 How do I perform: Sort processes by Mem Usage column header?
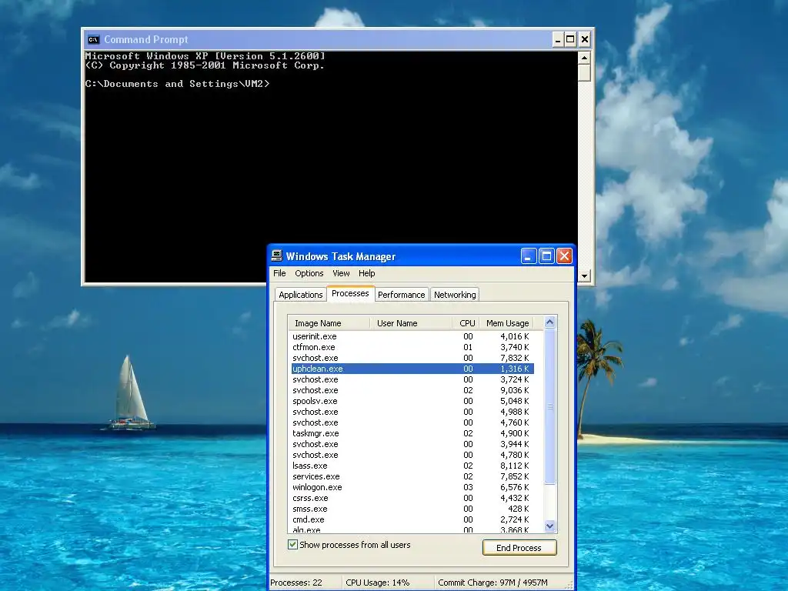click(x=506, y=323)
